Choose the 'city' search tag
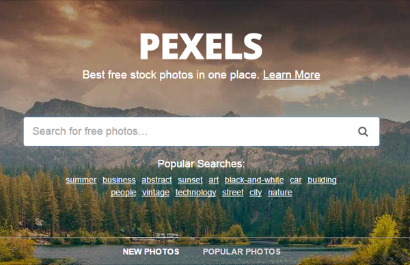Viewport: 410px width, 265px height. point(256,193)
